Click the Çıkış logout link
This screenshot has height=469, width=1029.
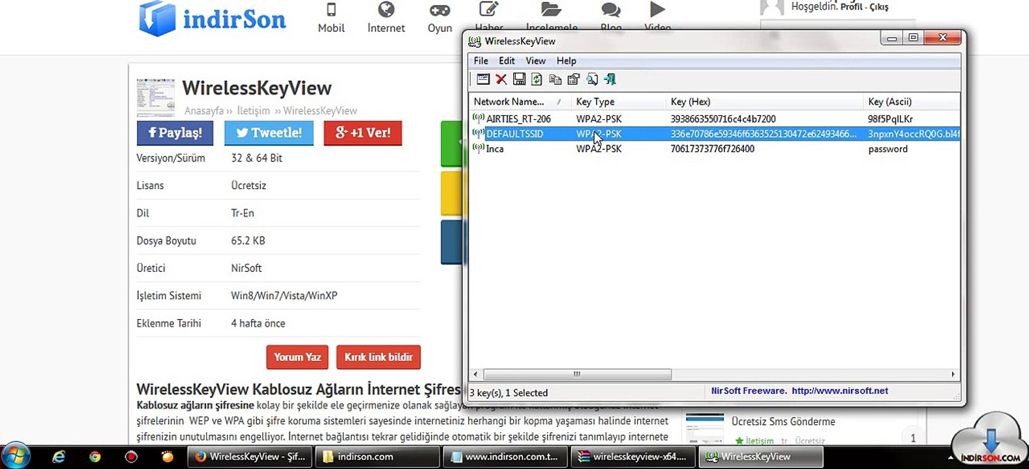tap(879, 7)
